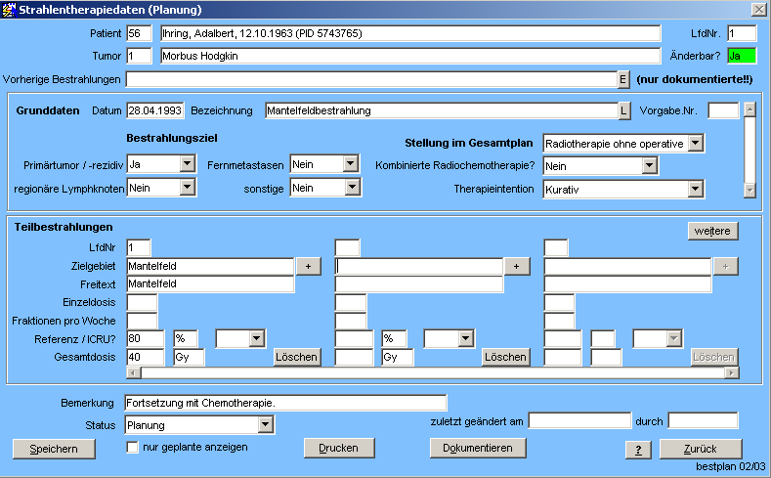Click the Bemerkung text field
The height and width of the screenshot is (478, 771).
(x=285, y=403)
